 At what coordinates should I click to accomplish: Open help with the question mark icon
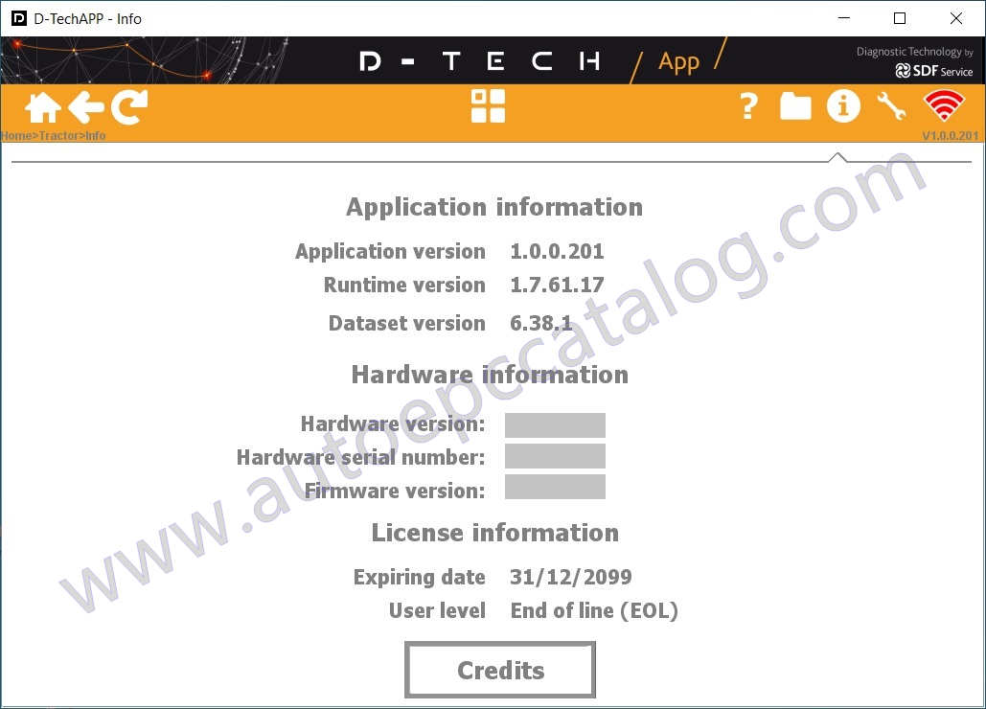[748, 106]
